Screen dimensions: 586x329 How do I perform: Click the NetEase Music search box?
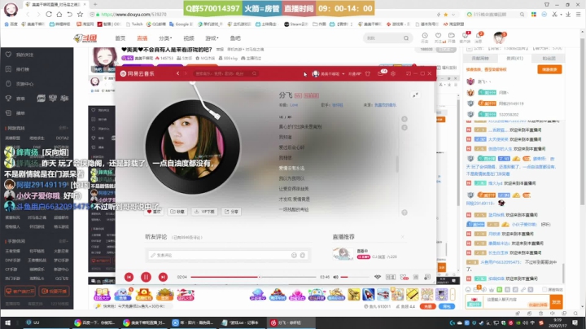[225, 73]
